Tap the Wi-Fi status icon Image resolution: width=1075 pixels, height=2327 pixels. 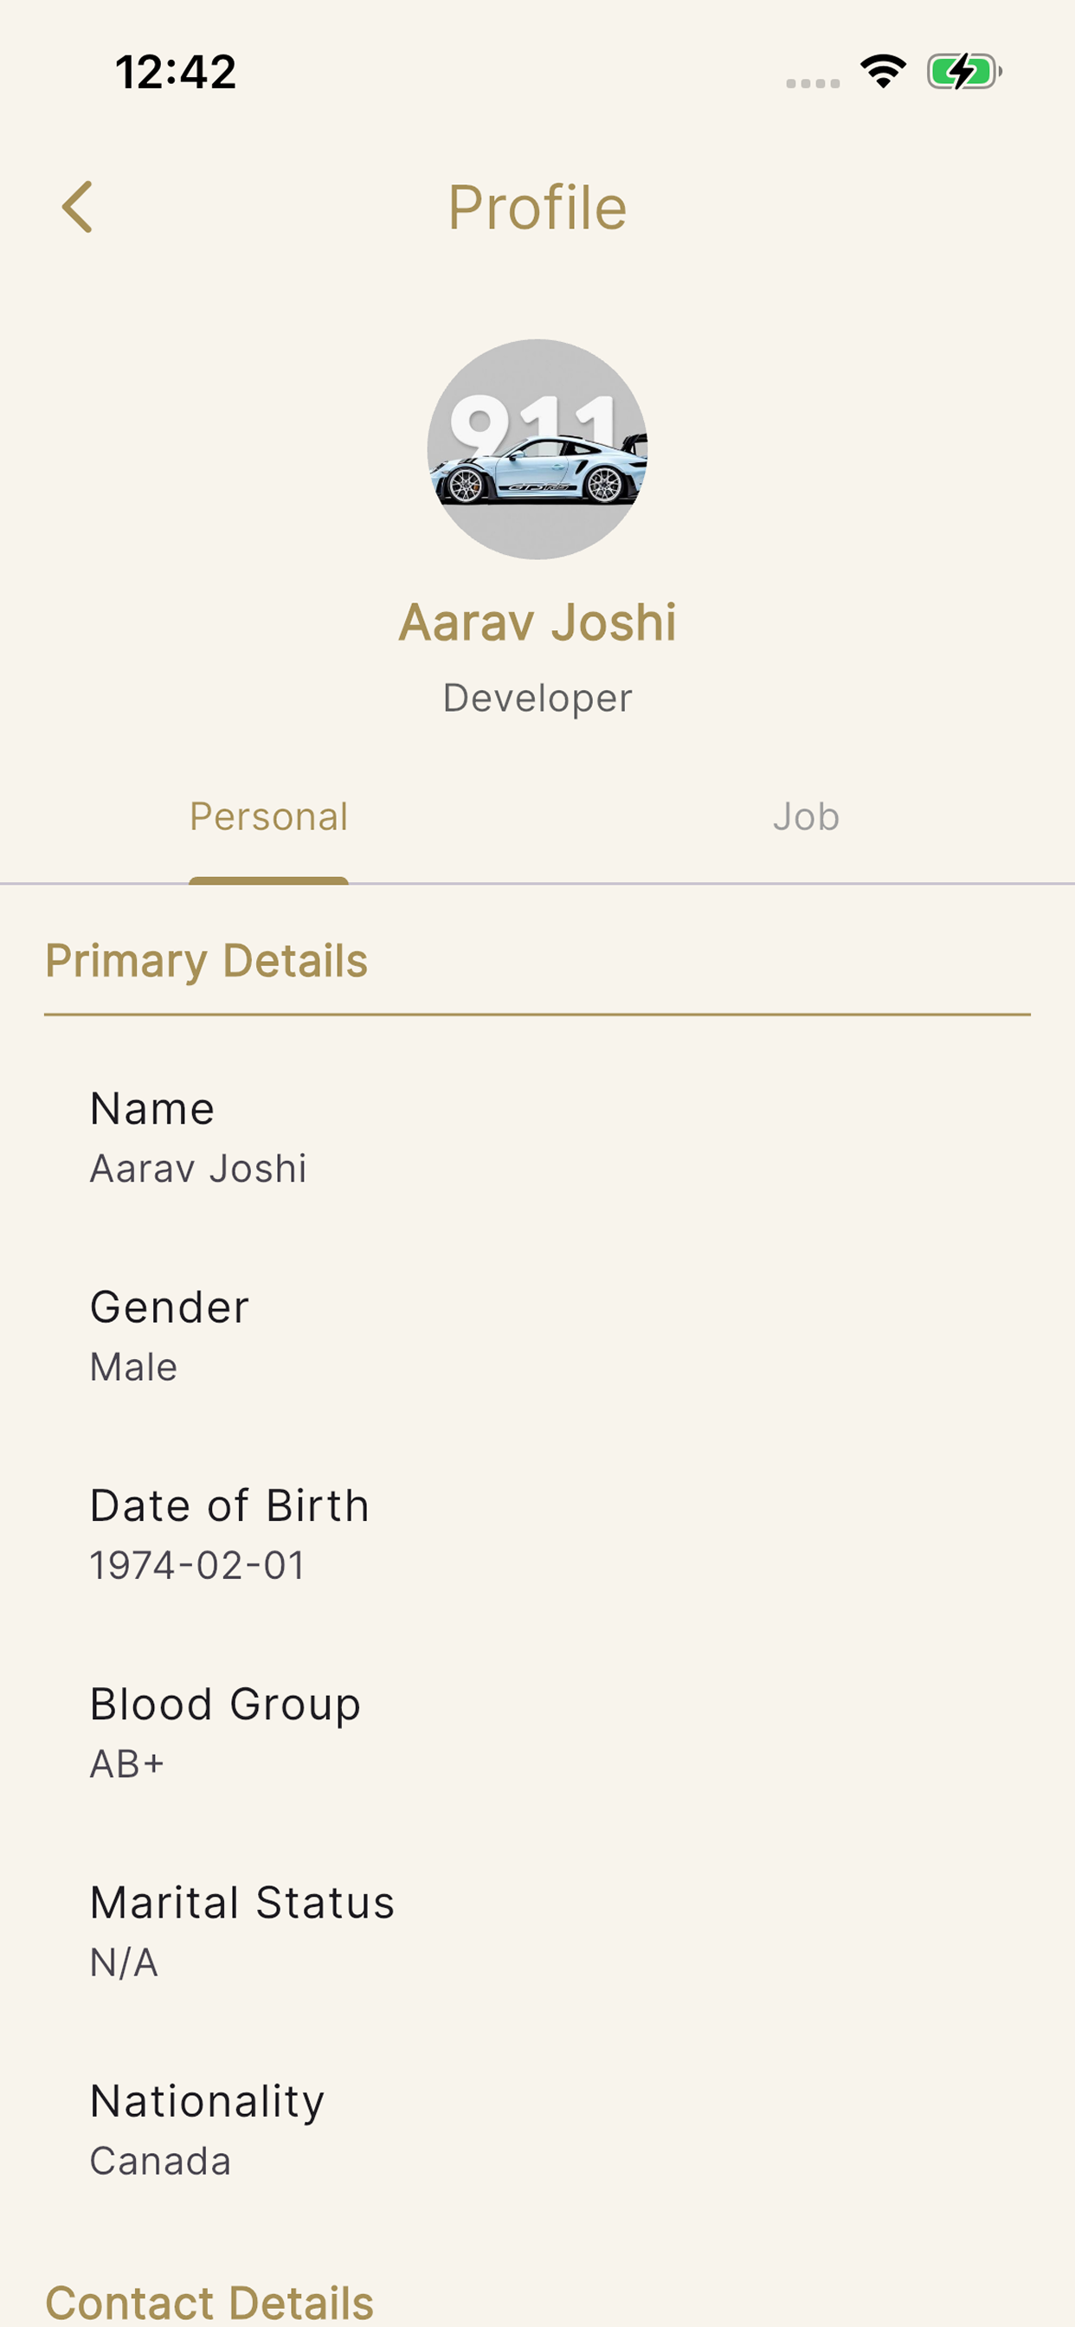883,71
